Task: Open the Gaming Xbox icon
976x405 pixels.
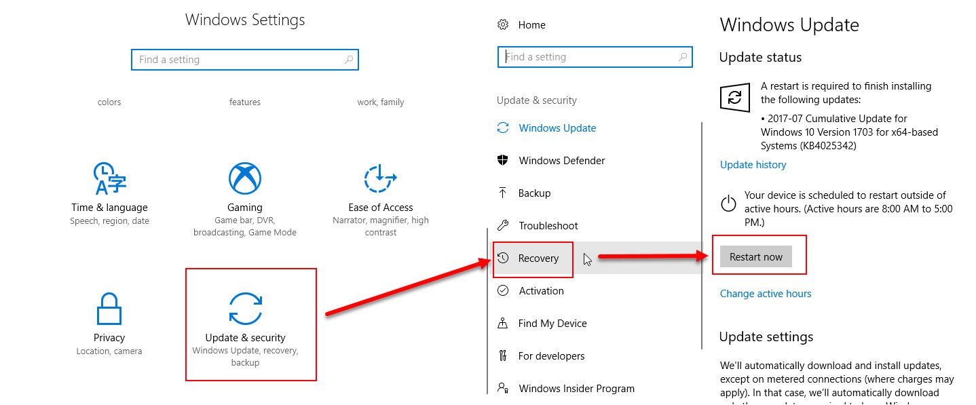Action: point(244,179)
